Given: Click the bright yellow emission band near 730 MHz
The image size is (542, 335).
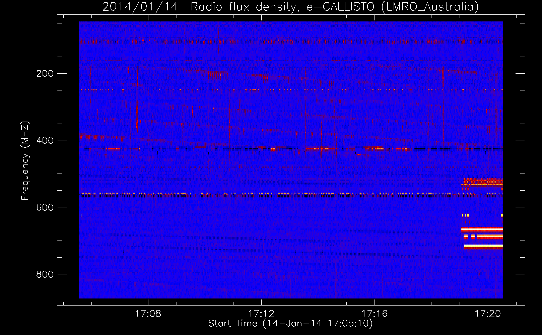Looking at the screenshot, I should click(483, 246).
